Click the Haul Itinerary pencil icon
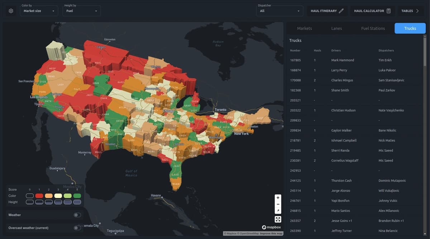Viewport: 430px width, 239px height. coord(341,11)
